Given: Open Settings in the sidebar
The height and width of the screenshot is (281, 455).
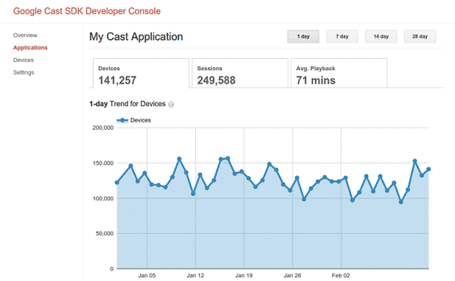Looking at the screenshot, I should pyautogui.click(x=24, y=72).
